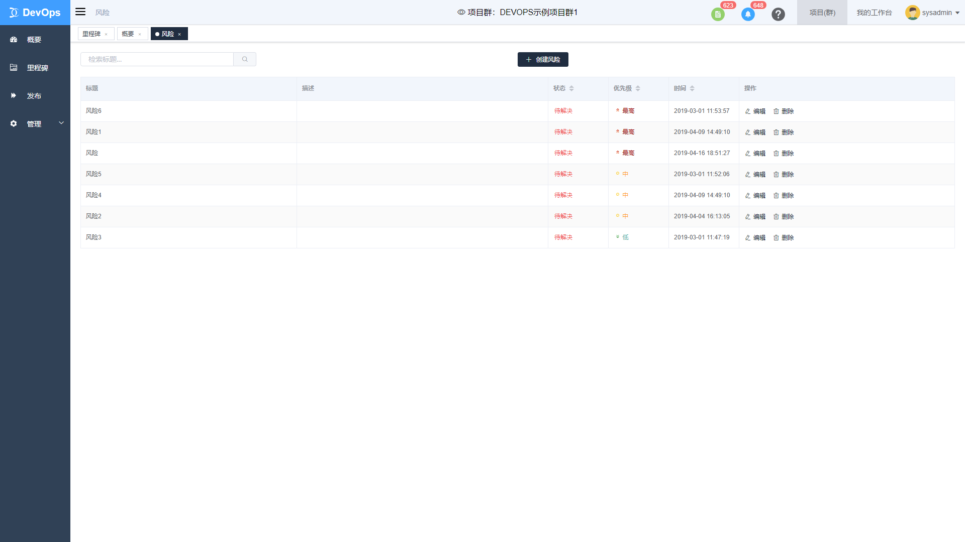965x542 pixels.
Task: Click 待解决 status of 风险2
Action: tap(563, 216)
